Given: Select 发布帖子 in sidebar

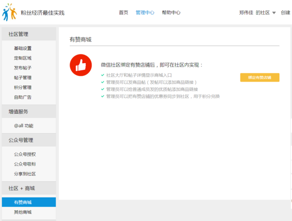Looking at the screenshot, I should [x=23, y=68].
